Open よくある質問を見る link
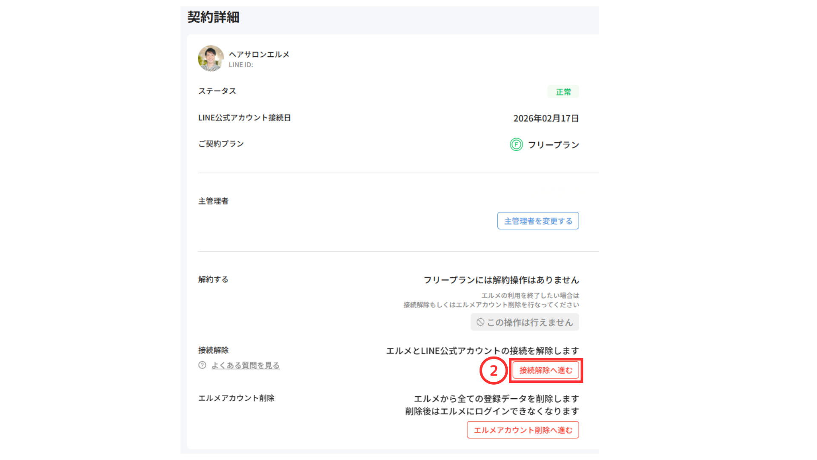Viewport: 817px width, 460px height. pyautogui.click(x=245, y=365)
